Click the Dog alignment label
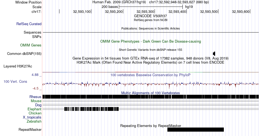The height and width of the screenshot is (136, 259). [x=38, y=105]
